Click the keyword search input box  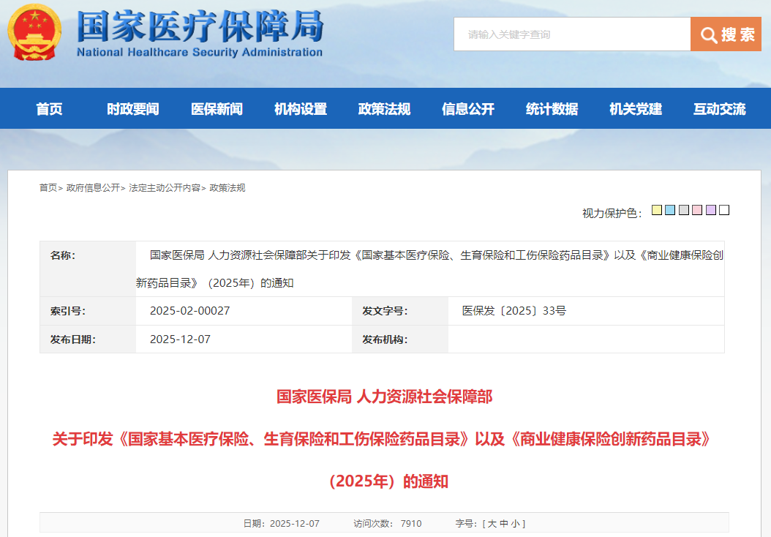[572, 34]
